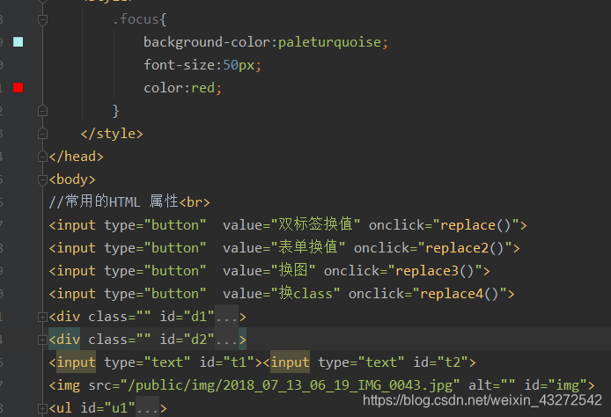Collapse the style block at </style> marker

42,134
